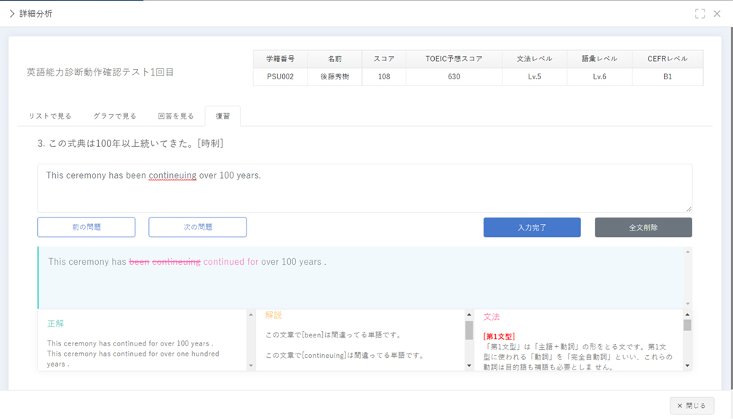Click answer line ending 'over 100 years .'
Screen dimensions: 733x419
[x=130, y=343]
